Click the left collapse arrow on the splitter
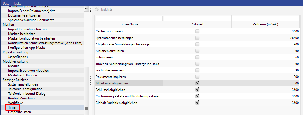The image size is (303, 115). 90,8
